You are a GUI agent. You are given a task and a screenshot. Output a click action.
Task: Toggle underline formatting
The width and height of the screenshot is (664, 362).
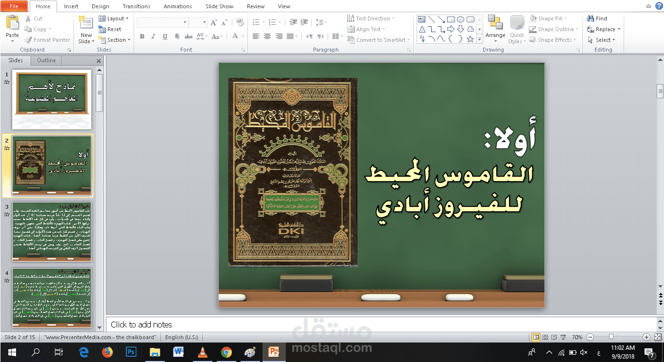165,36
